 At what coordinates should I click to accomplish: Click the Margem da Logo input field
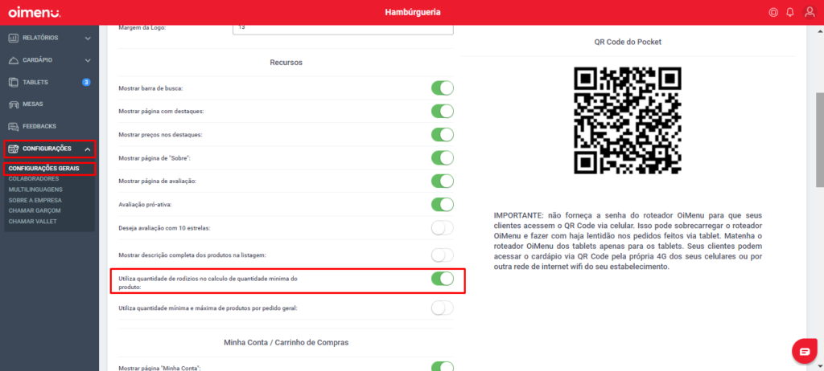[x=343, y=30]
